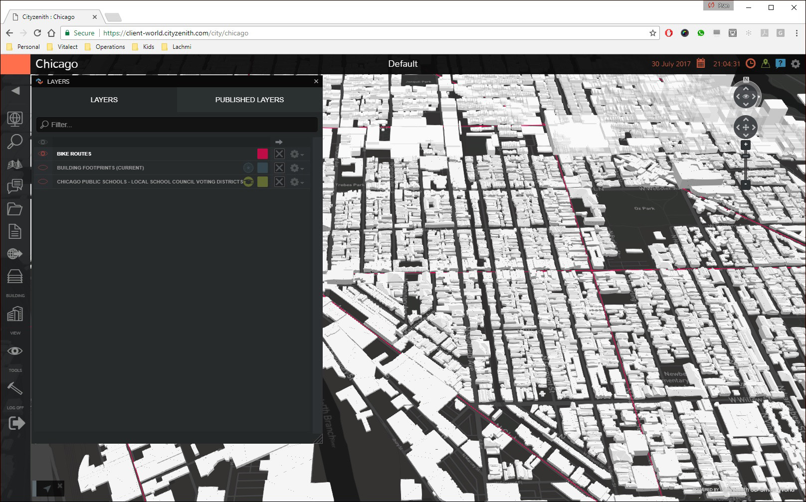Click the Bike Routes red color swatch
This screenshot has height=502, width=806.
[262, 154]
